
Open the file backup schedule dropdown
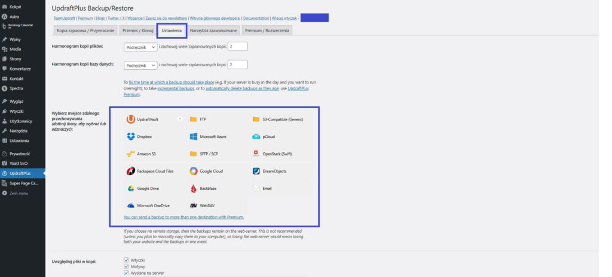[x=140, y=47]
